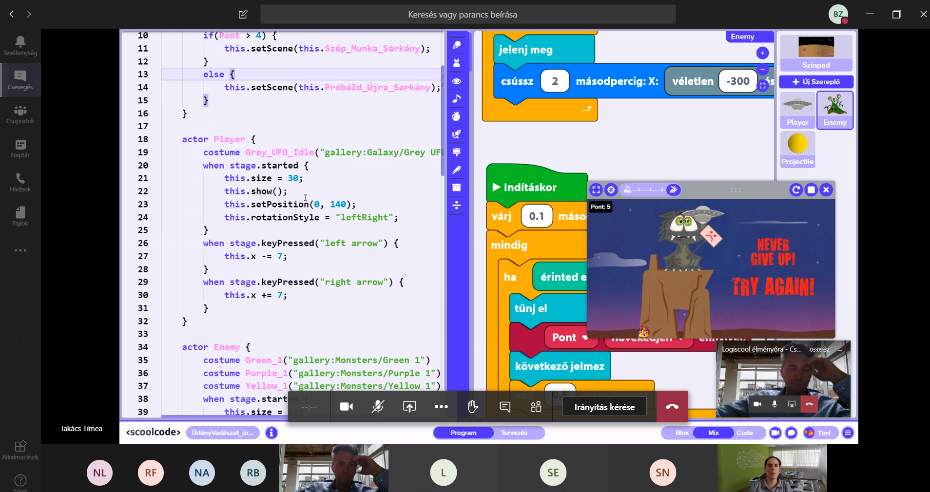
Task: Select the Code view tab
Action: click(x=744, y=433)
